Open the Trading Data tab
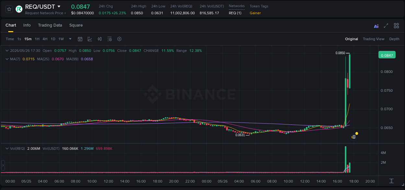 (50, 25)
